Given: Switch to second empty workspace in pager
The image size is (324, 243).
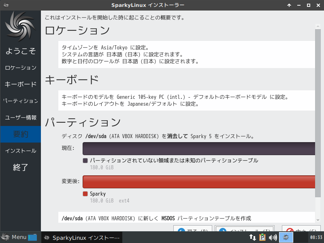Looking at the screenshot, I should point(300,237).
